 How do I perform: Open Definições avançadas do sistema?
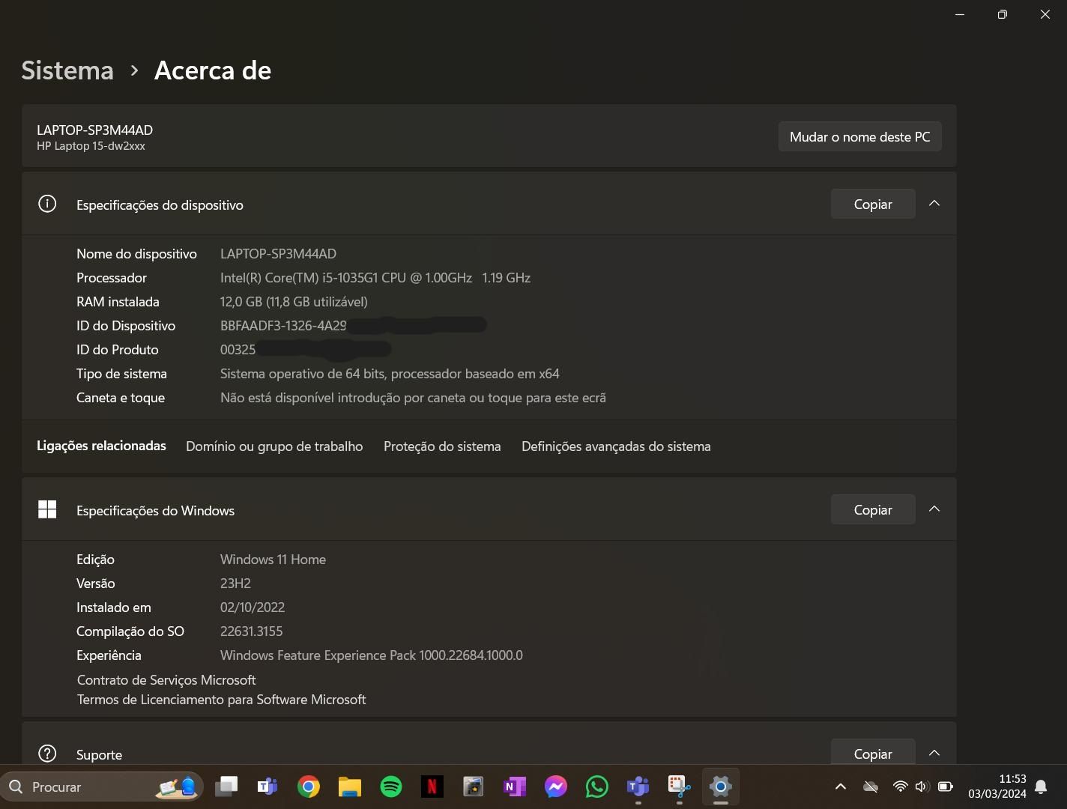tap(616, 446)
